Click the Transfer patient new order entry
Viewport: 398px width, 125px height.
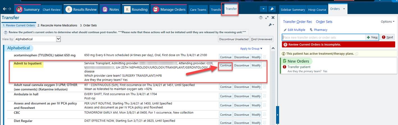[x=299, y=67]
